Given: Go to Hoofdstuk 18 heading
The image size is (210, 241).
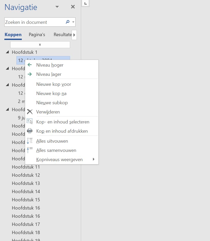Looking at the screenshot, I should (x=26, y=232).
